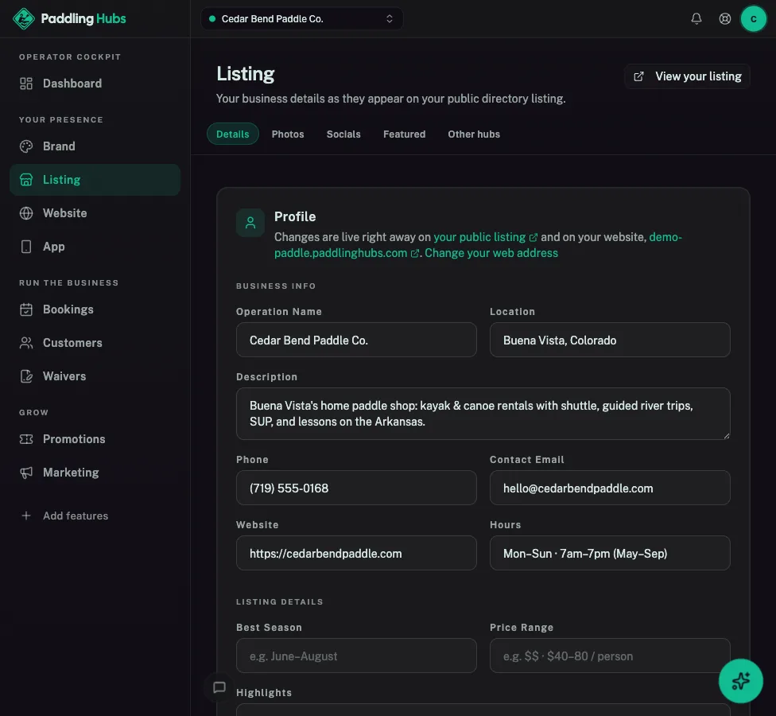Focus the Hours field

(x=610, y=554)
